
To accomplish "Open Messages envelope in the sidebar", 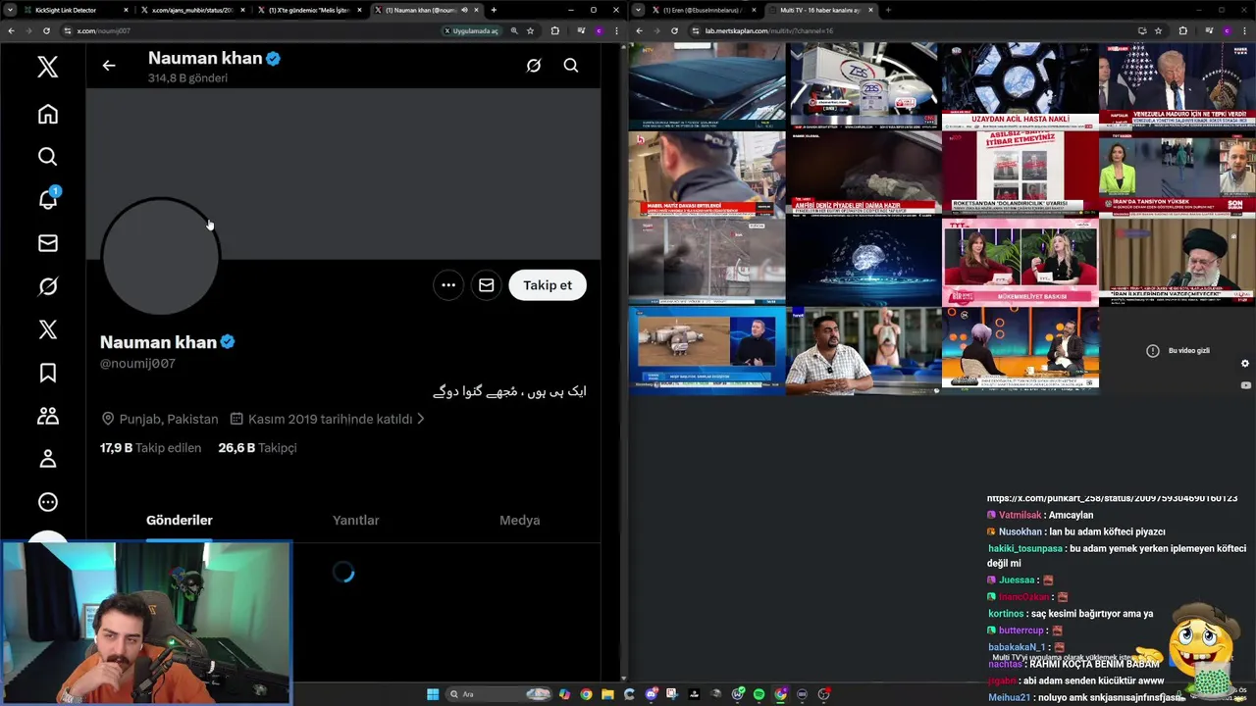I will 47,243.
